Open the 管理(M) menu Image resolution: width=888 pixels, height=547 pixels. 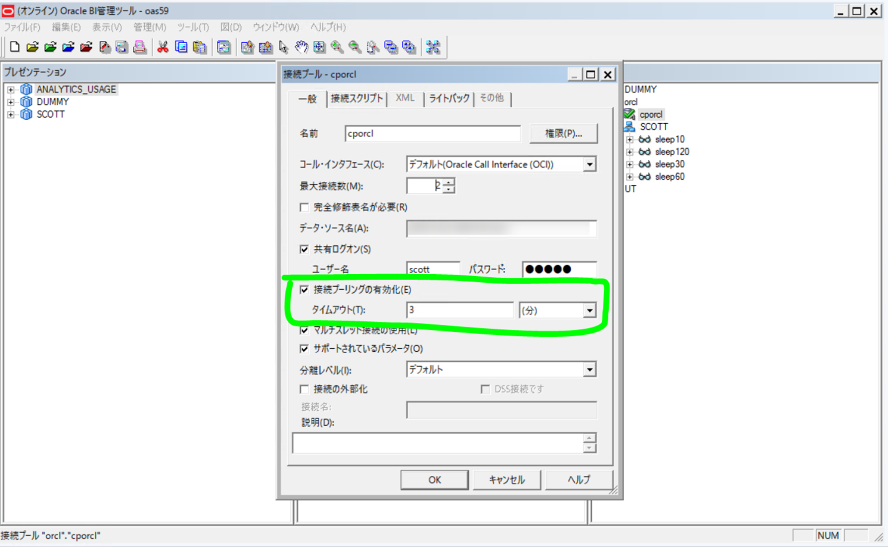click(x=149, y=27)
